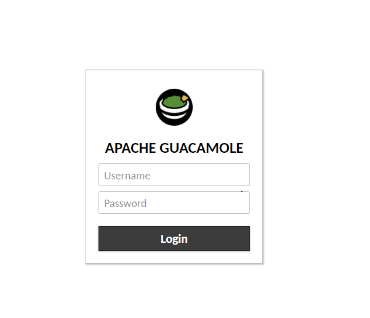370x318 pixels.
Task: Place cursor on Password placeholder text
Action: pyautogui.click(x=126, y=203)
